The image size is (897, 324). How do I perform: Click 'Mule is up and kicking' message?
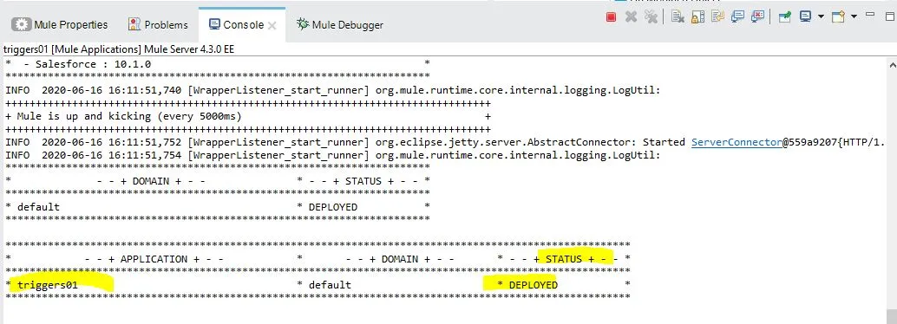(x=129, y=116)
